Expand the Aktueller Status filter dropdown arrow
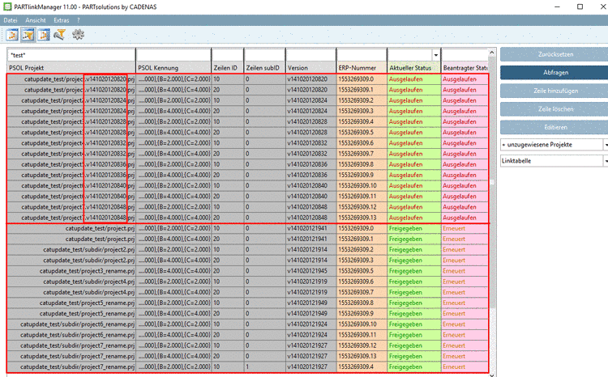Image resolution: width=608 pixels, height=377 pixels. click(x=436, y=55)
